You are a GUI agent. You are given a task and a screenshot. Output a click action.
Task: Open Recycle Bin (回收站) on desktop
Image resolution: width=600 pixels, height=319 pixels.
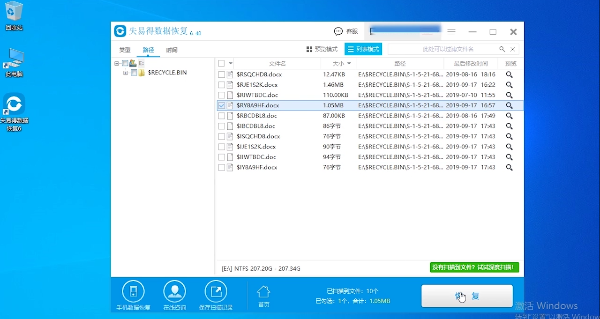pyautogui.click(x=14, y=16)
